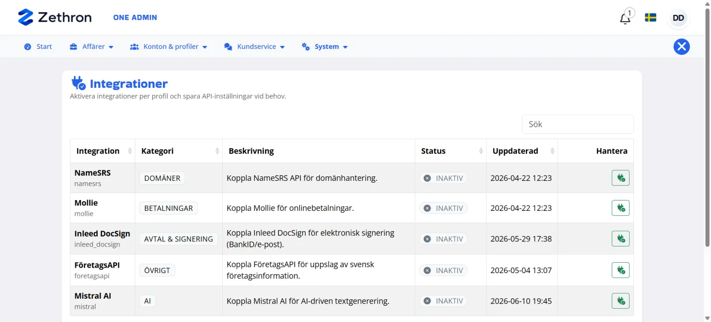Click the blue round X close button
711x322 pixels.
click(x=681, y=46)
